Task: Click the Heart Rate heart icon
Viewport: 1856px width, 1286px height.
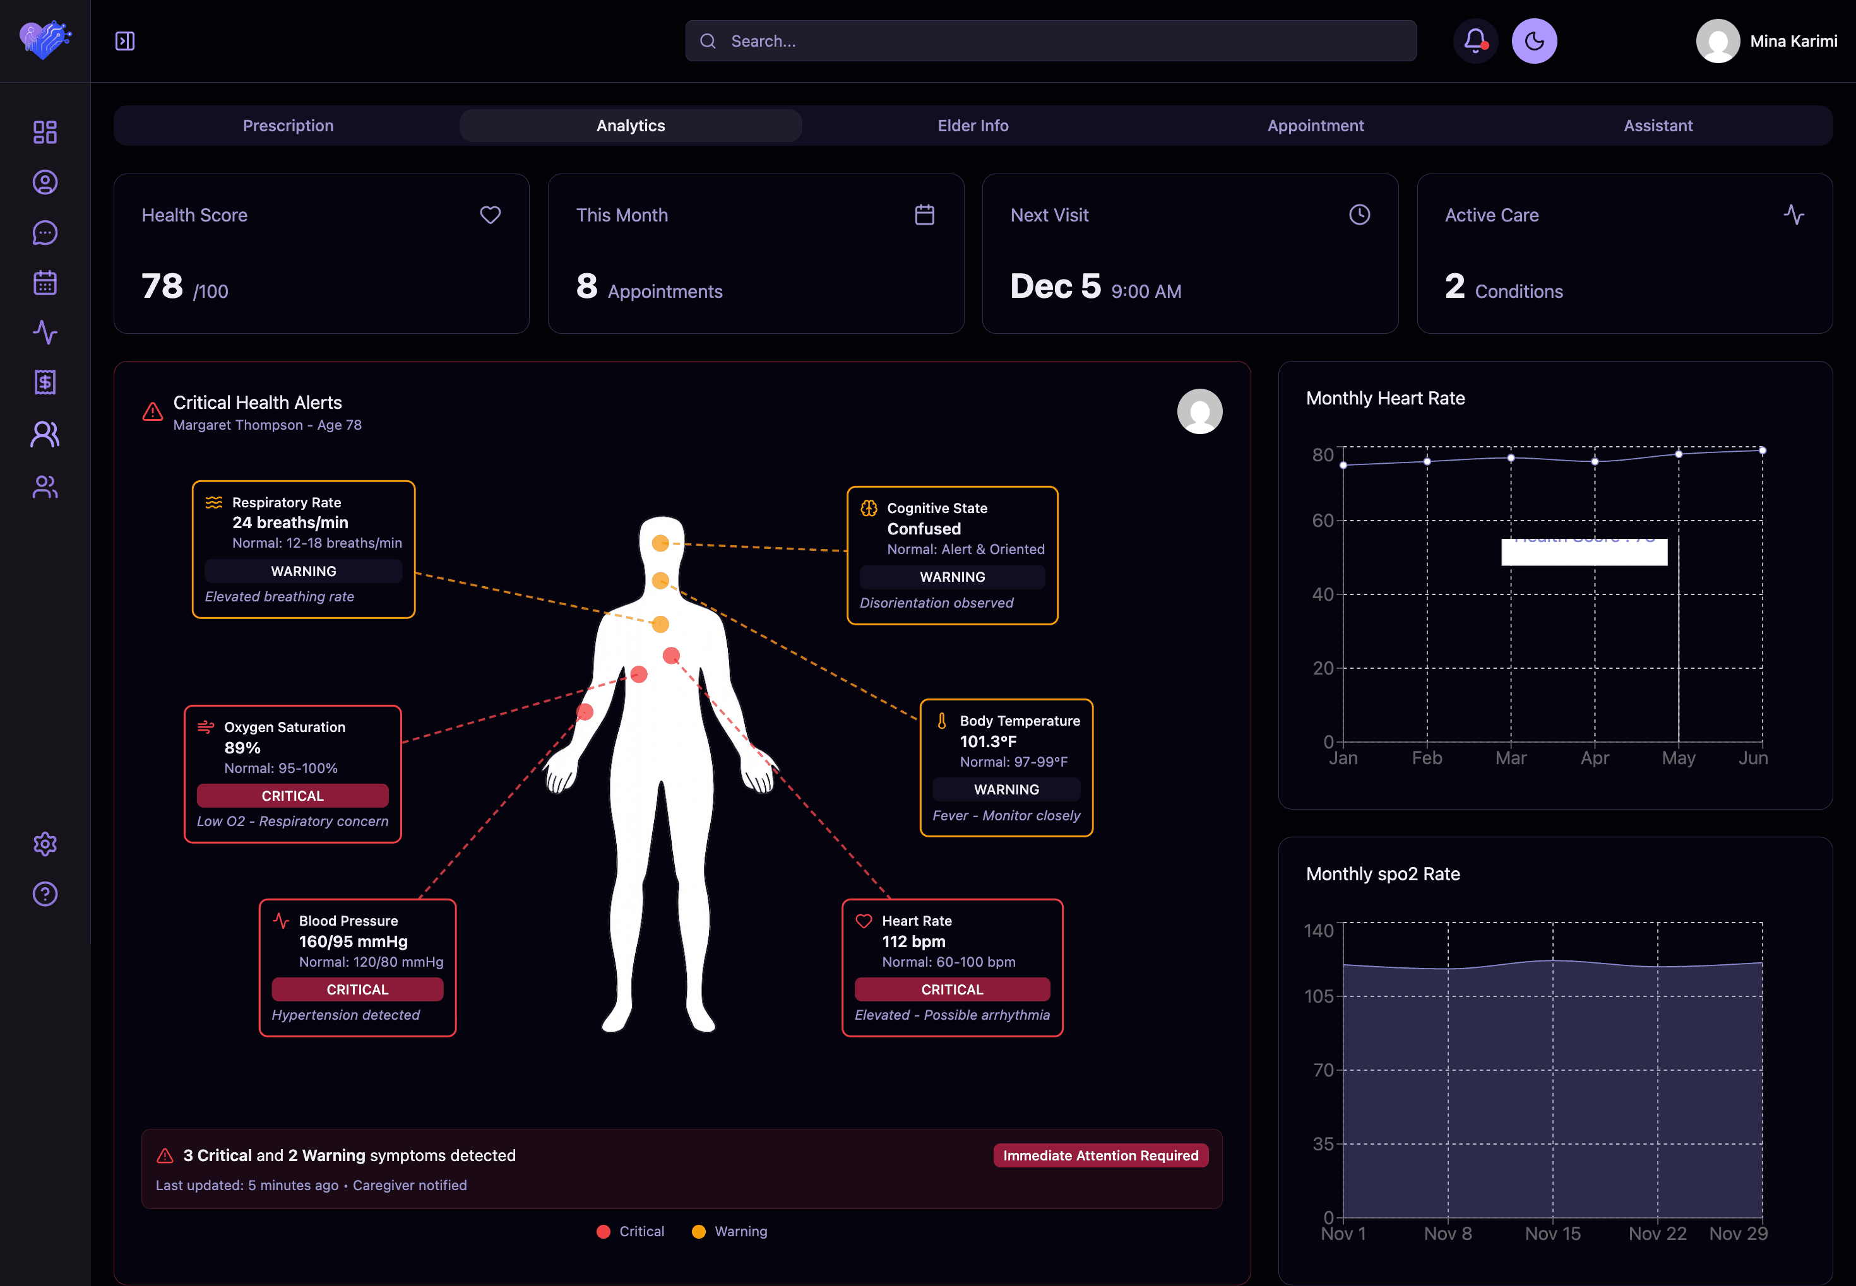Action: (864, 920)
